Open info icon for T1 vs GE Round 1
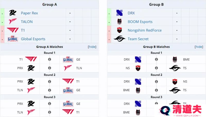The image size is (206, 117). tap(49, 59)
